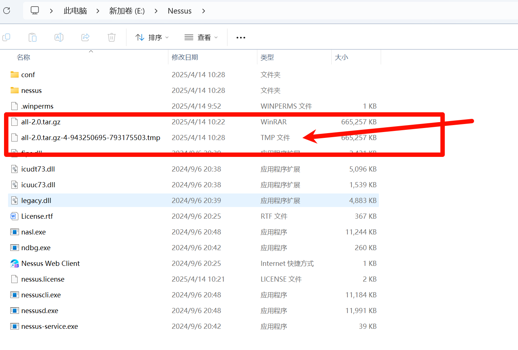The height and width of the screenshot is (350, 518).
Task: Select the nessus.license file icon
Action: tap(15, 279)
